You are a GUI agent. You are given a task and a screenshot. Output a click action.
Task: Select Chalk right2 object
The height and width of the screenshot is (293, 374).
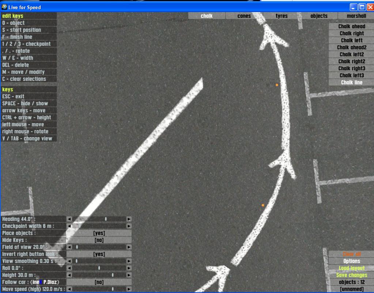tap(352, 61)
